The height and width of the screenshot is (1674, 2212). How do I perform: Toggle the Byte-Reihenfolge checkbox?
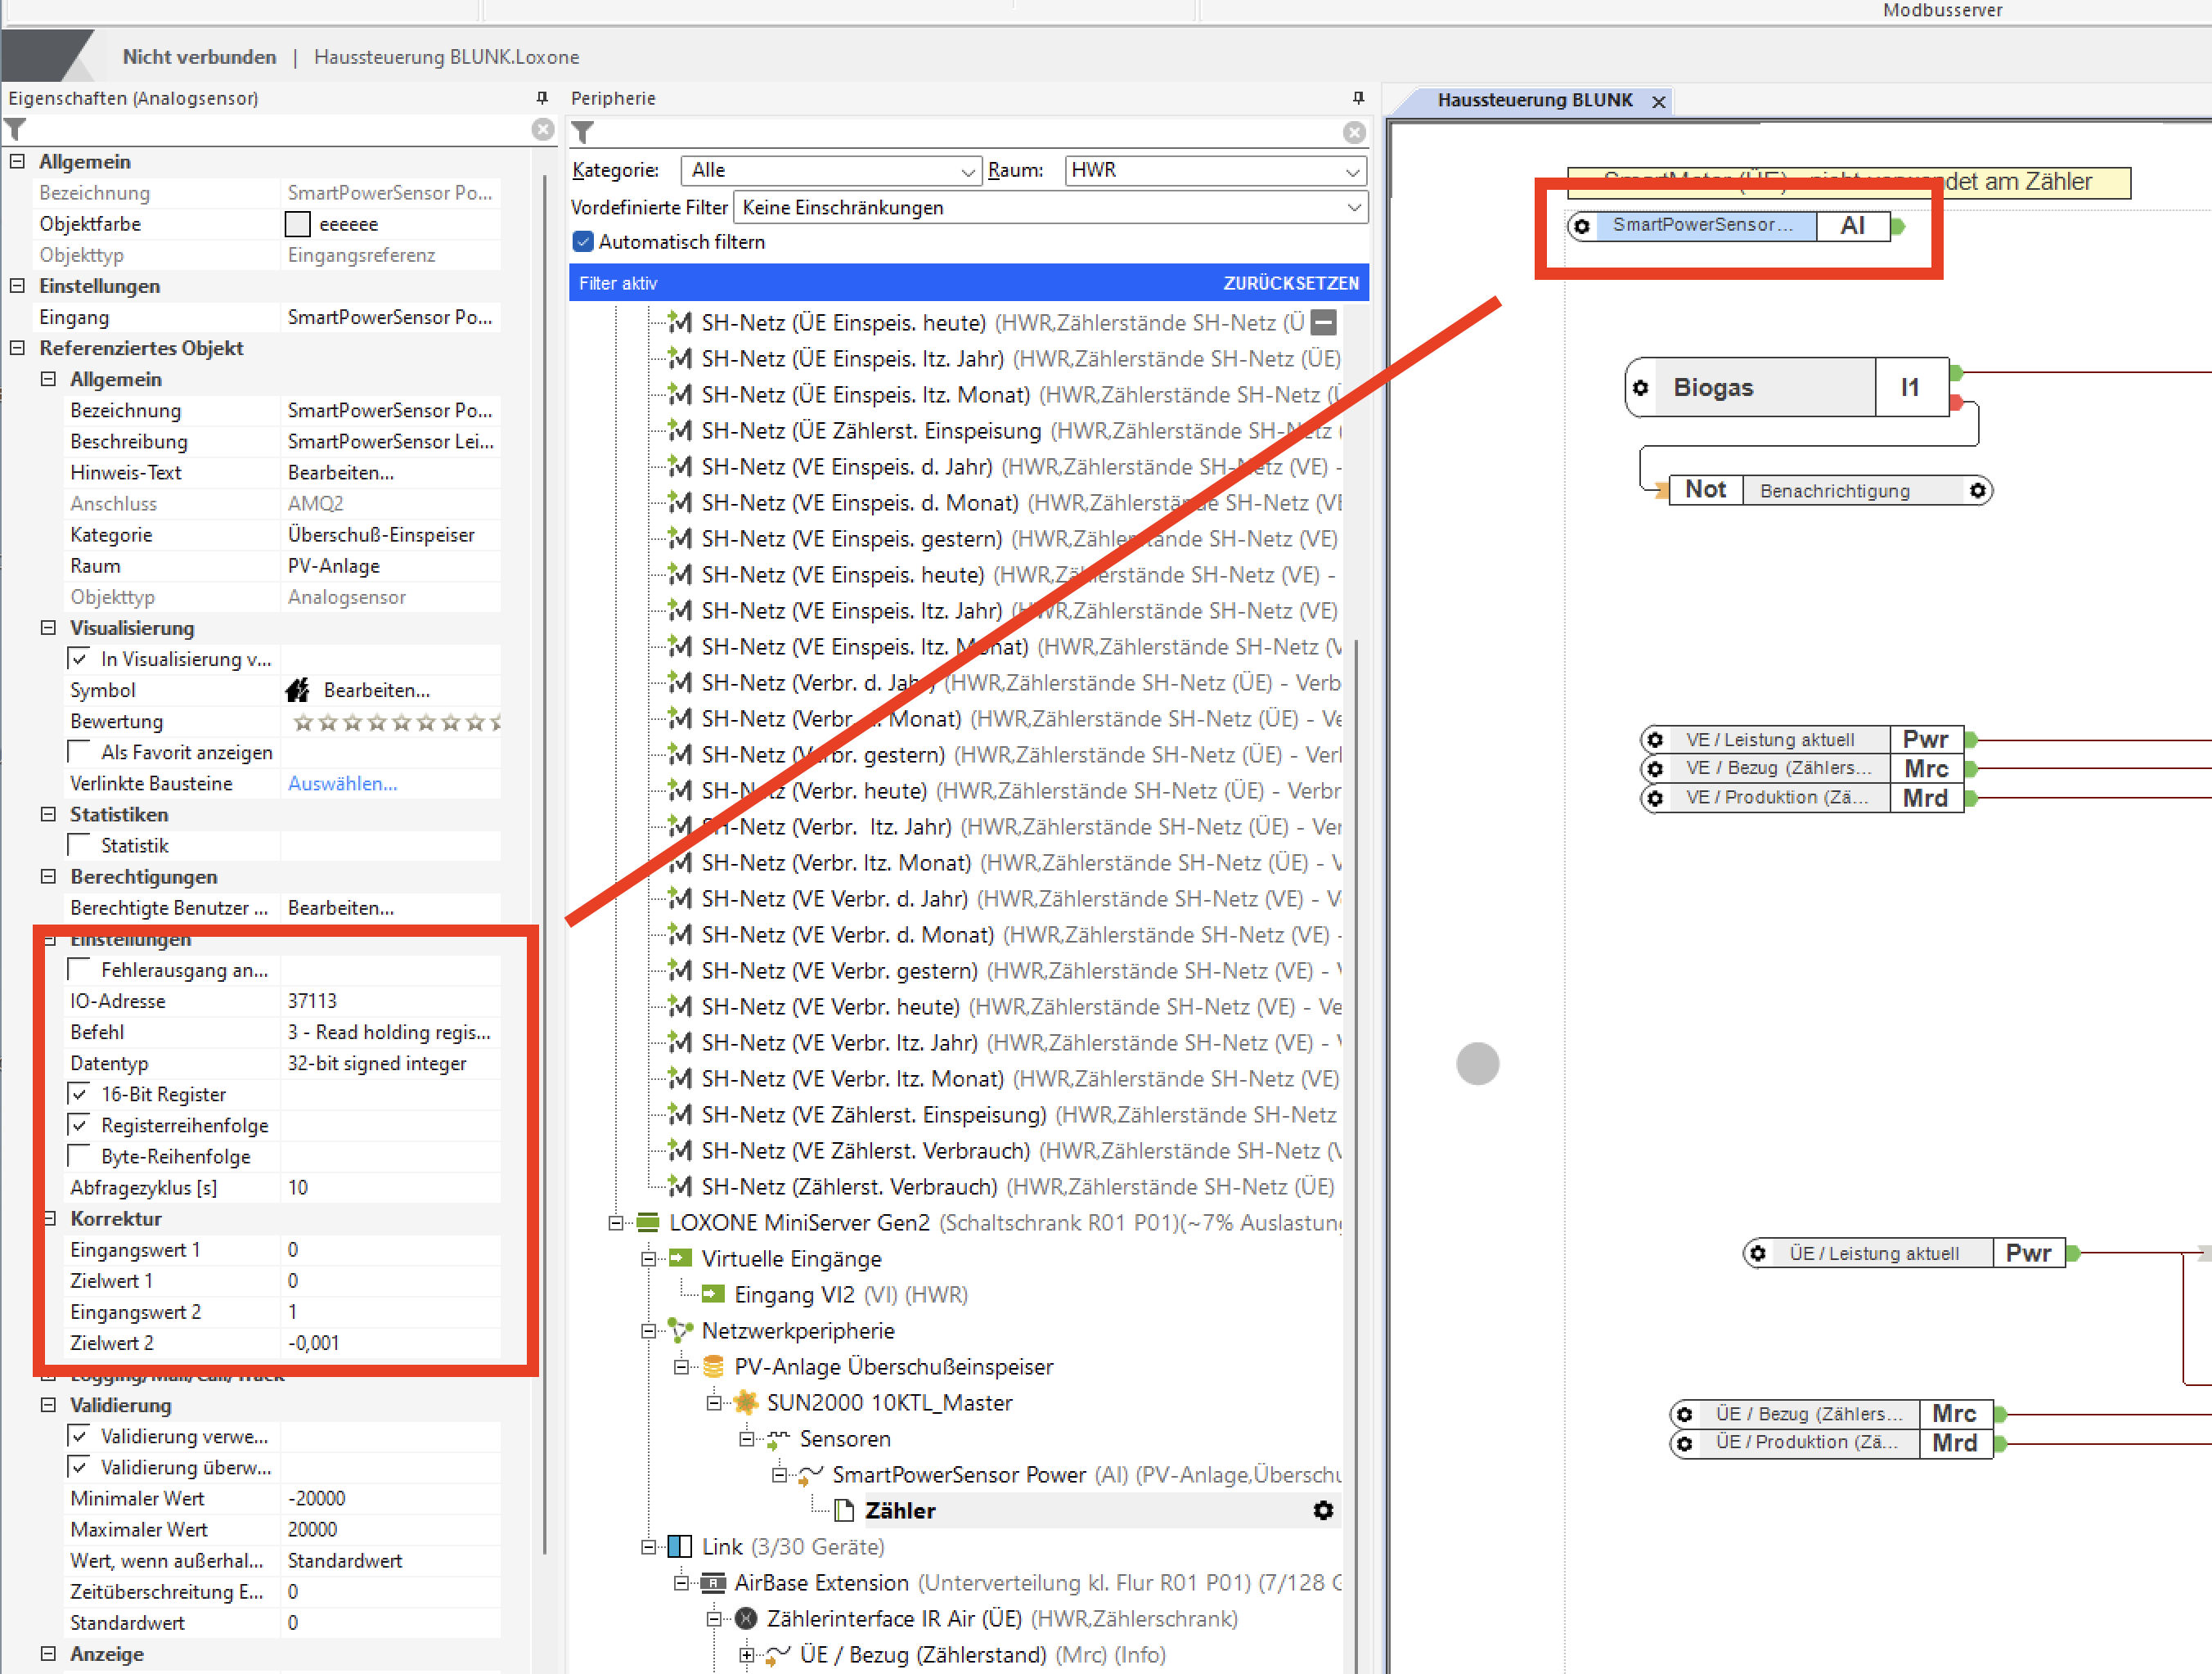(80, 1156)
